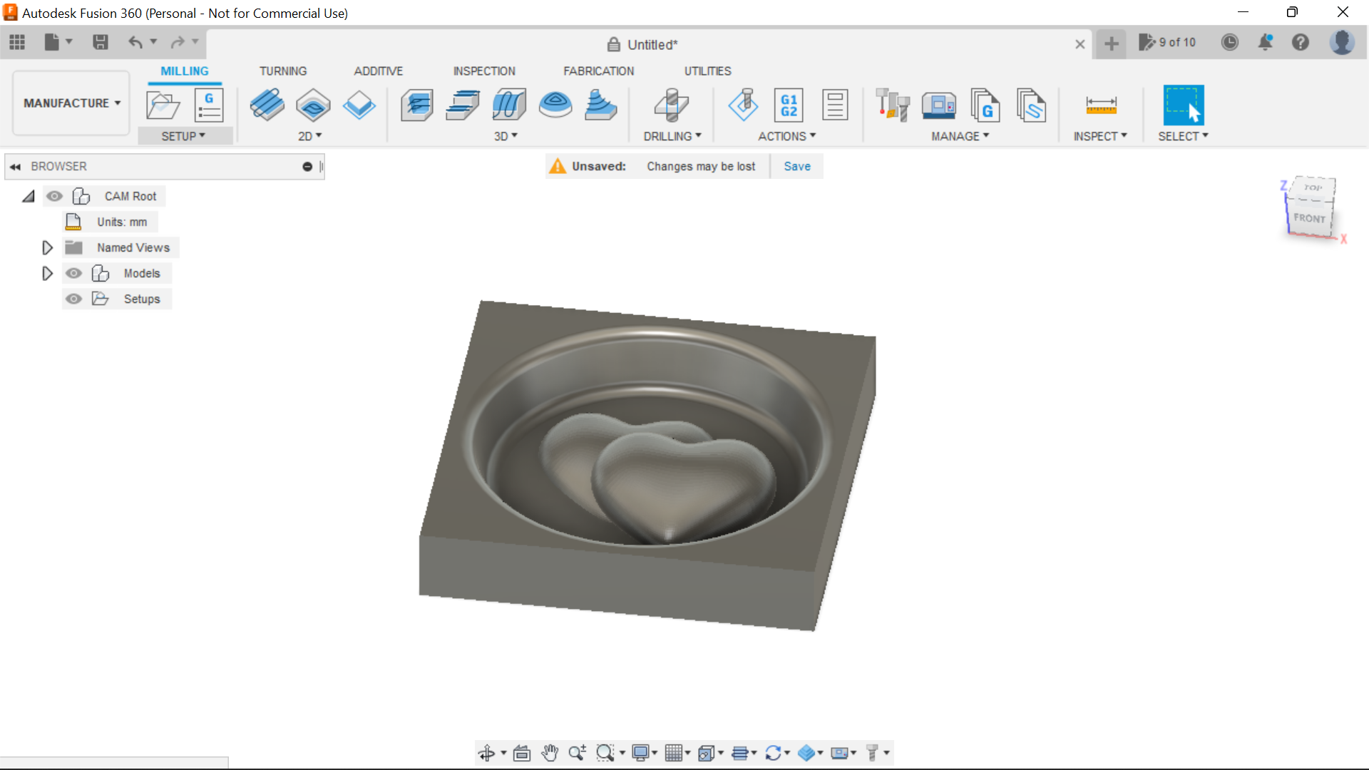Viewport: 1369px width, 770px height.
Task: Click the Save icon in the toolbar
Action: (100, 42)
